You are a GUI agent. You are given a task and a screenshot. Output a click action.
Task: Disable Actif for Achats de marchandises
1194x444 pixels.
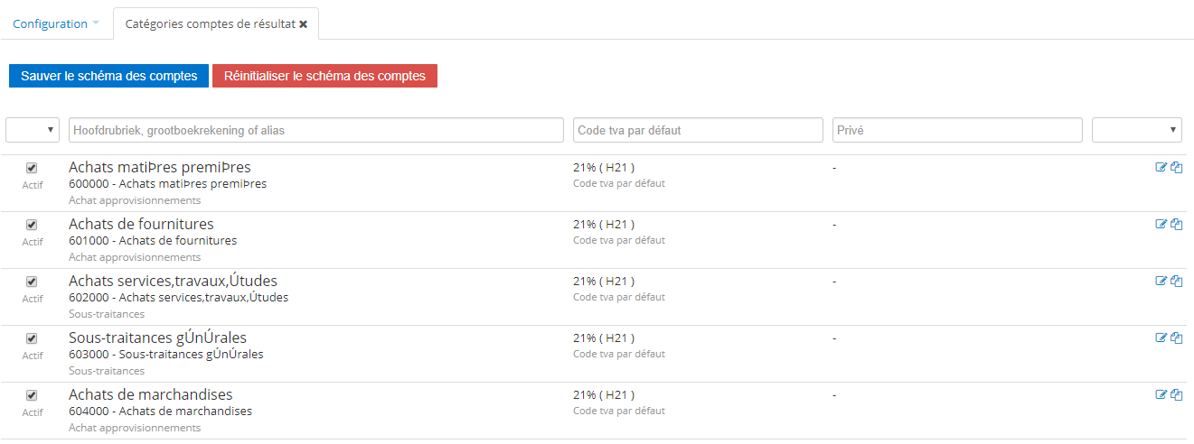pos(32,395)
